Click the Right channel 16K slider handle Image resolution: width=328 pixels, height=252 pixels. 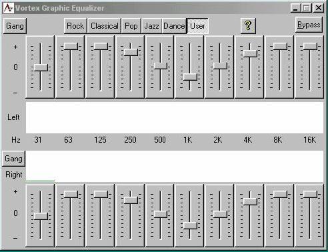pyautogui.click(x=310, y=194)
